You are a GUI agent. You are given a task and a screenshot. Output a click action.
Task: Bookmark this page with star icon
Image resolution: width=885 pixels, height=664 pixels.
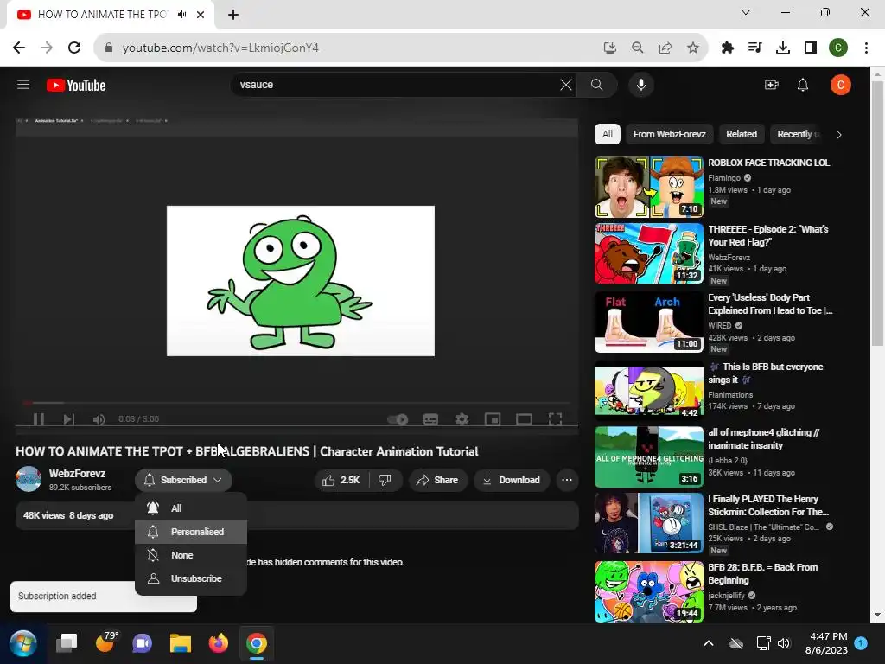point(693,48)
